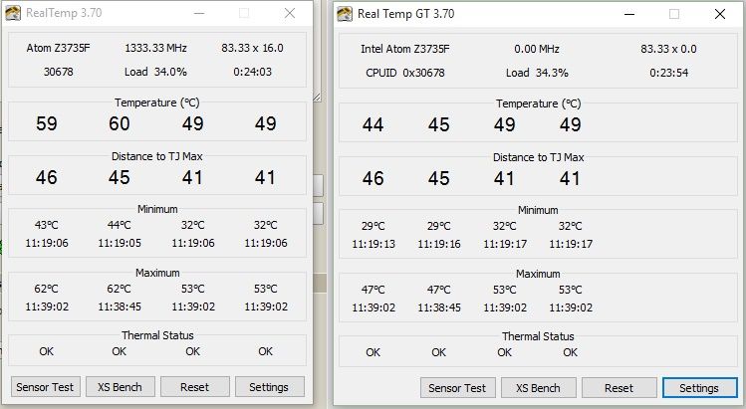The height and width of the screenshot is (409, 746).
Task: Click the 11:38:45 maximum timestamp in Real Temp GT
Action: click(439, 307)
